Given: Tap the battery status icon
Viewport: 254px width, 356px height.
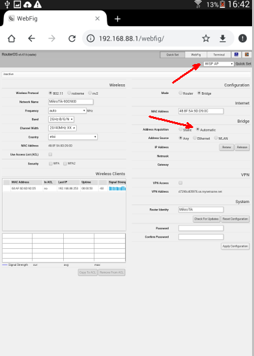Looking at the screenshot, I should [x=223, y=5].
